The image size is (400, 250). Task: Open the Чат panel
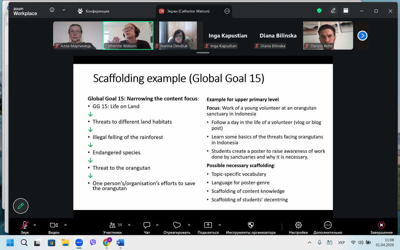pos(147,227)
